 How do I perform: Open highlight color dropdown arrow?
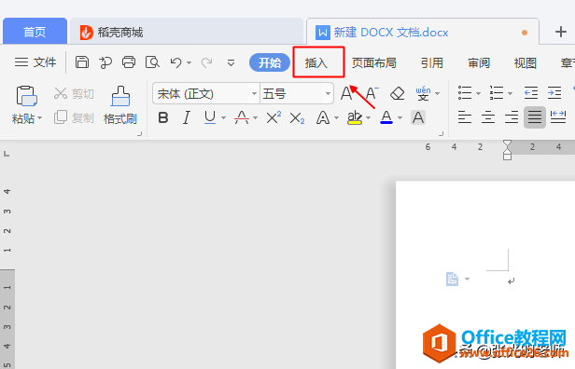(x=368, y=117)
